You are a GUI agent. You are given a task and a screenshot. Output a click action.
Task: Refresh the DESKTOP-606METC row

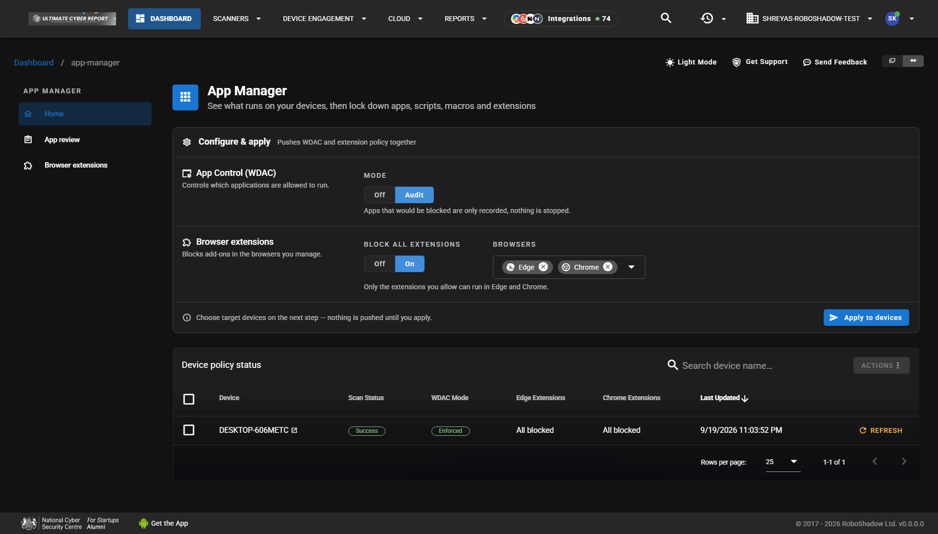pyautogui.click(x=881, y=430)
